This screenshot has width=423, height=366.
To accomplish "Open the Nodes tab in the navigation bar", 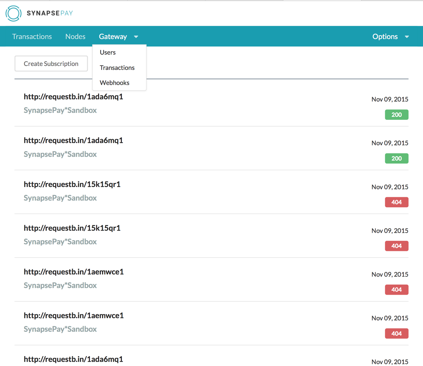I will point(75,36).
